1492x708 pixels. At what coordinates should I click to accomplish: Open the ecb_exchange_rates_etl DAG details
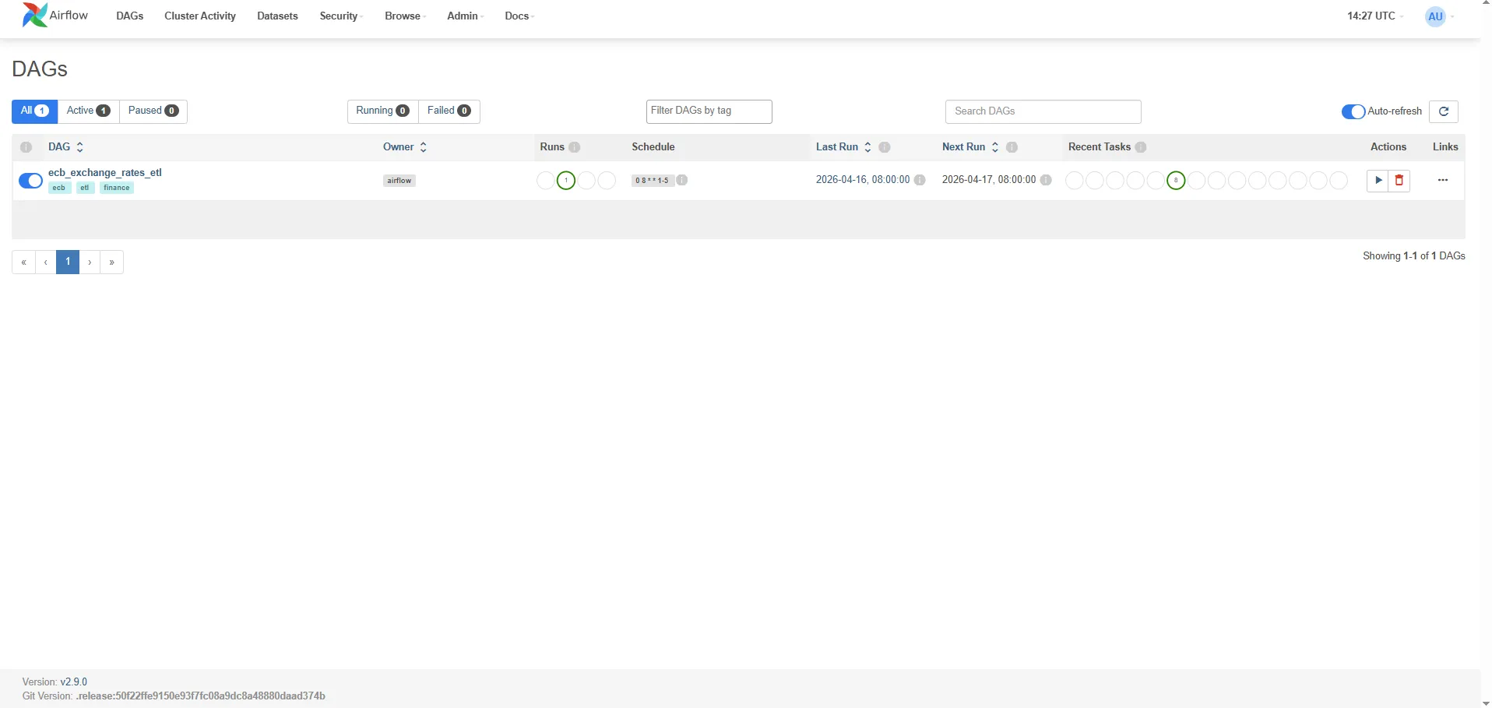[x=106, y=172]
